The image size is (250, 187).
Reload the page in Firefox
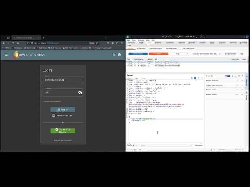13,43
